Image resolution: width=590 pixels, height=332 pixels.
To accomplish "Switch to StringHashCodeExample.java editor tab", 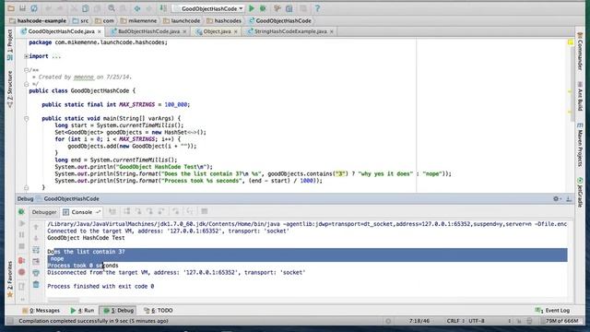I will coord(290,31).
